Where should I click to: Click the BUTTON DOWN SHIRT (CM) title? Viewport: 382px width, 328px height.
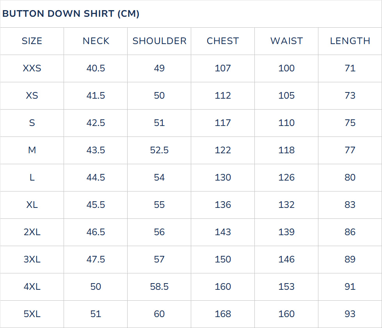click(x=71, y=14)
